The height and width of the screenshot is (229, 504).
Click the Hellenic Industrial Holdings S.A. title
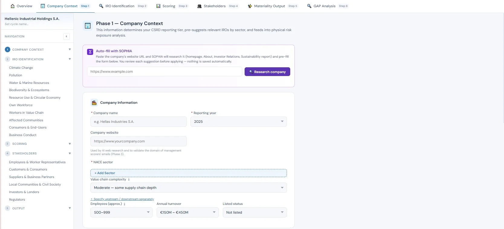coord(32,19)
